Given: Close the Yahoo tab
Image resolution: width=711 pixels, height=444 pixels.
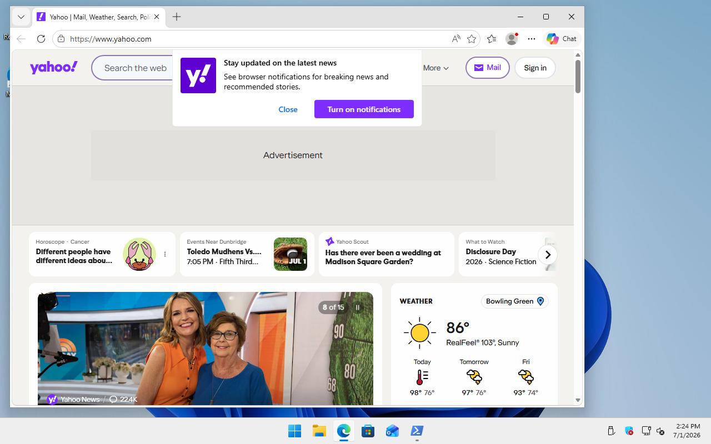Looking at the screenshot, I should 157,17.
